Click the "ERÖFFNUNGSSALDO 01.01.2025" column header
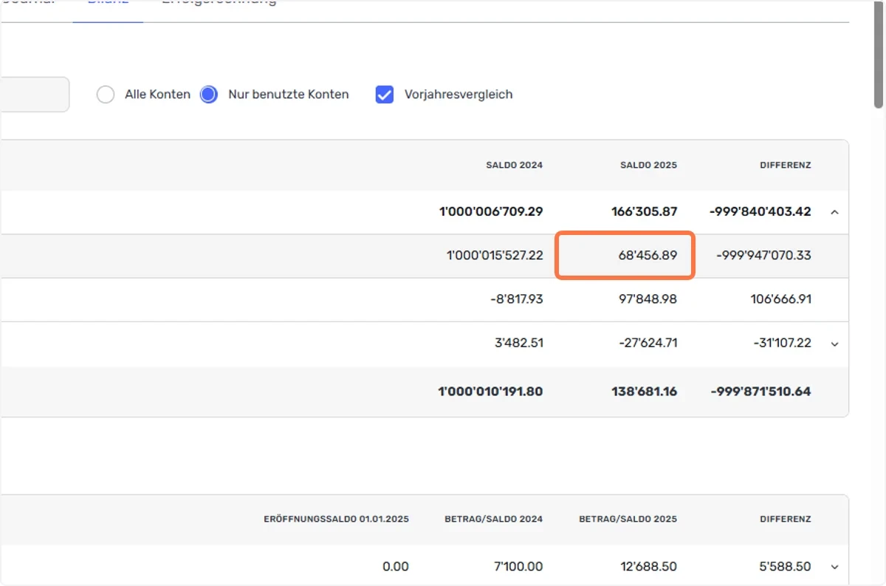This screenshot has height=586, width=886. (x=336, y=519)
